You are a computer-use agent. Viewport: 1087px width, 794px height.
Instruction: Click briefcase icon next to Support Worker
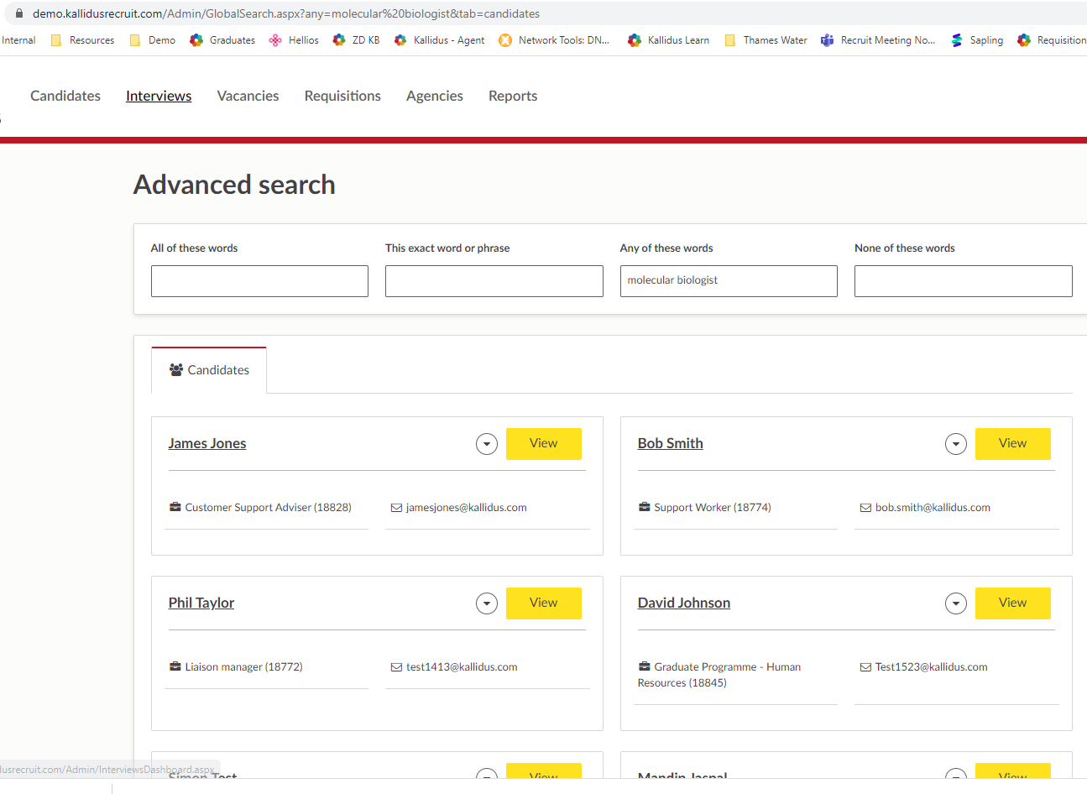645,508
